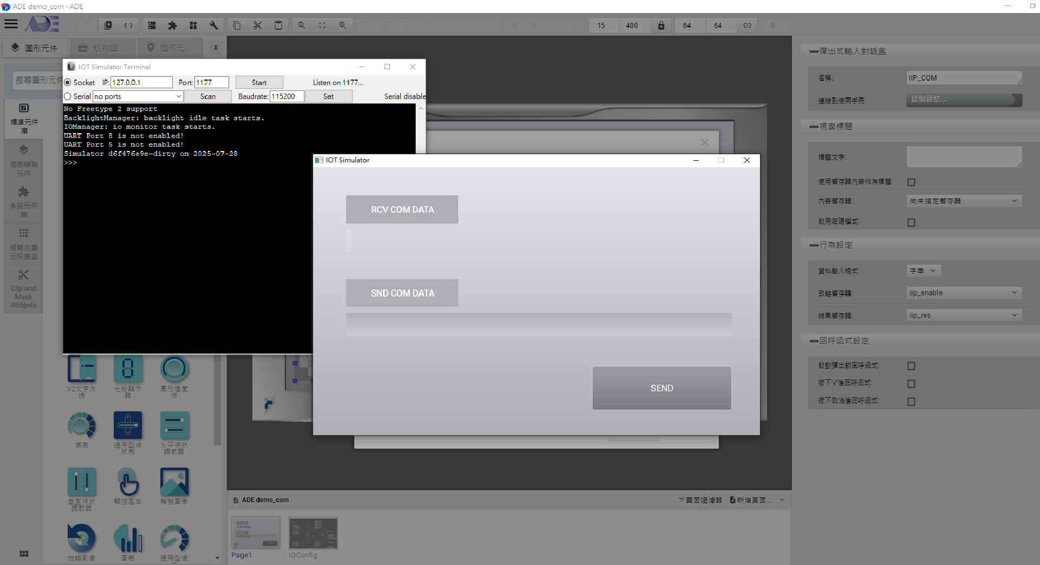This screenshot has width=1040, height=565.
Task: Click the Start button in Simulator Terminal
Action: point(259,82)
